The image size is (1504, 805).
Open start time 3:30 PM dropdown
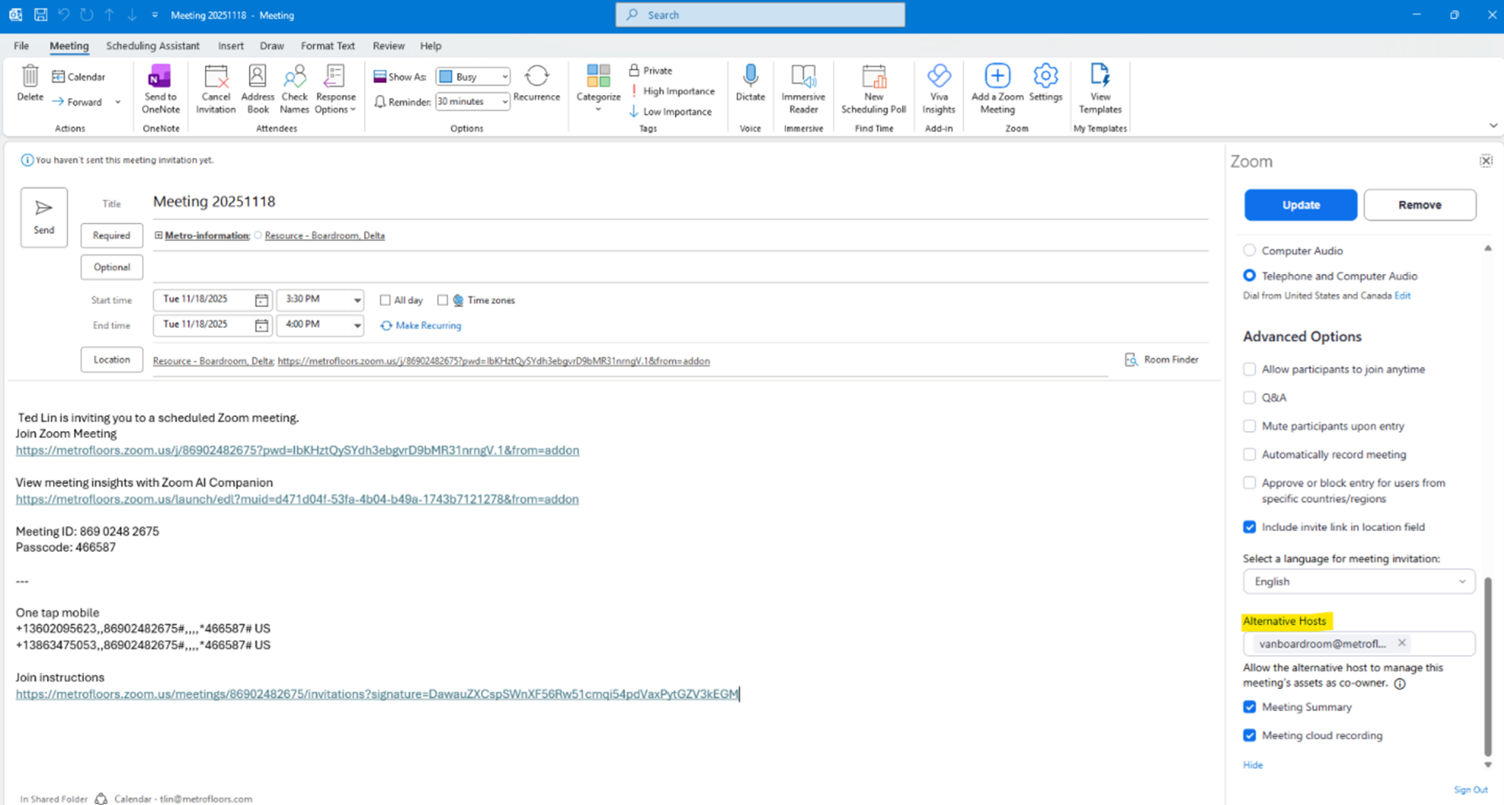click(x=356, y=300)
